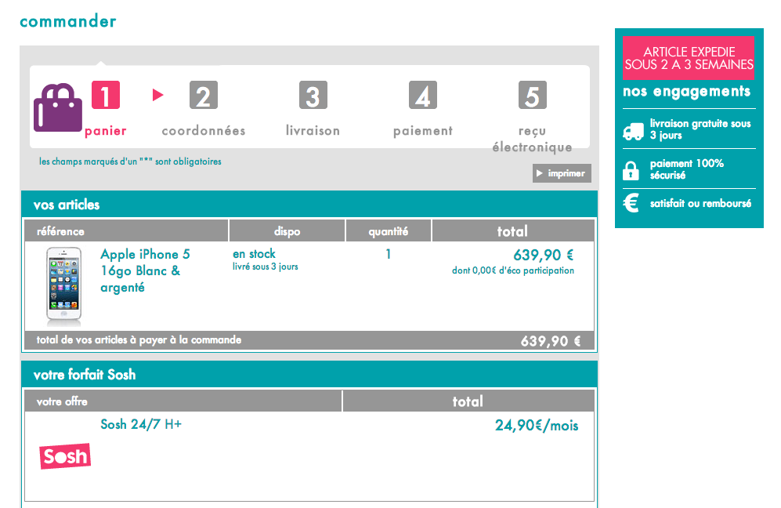Go to the reçu électronique step label

coord(532,139)
